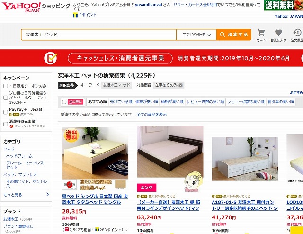Open the こだわり条件 dropdown
The width and height of the screenshot is (303, 234).
tap(196, 35)
